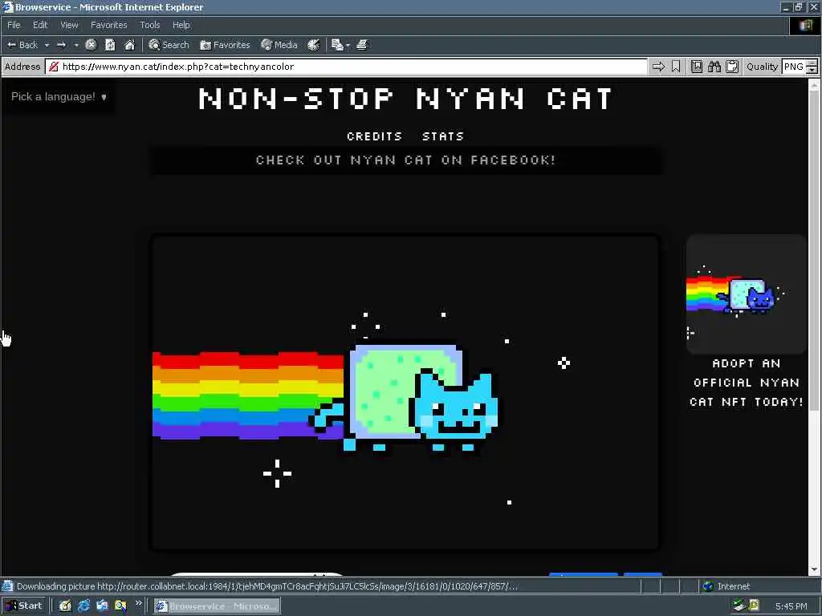
Task: Open the Edit menu
Action: click(40, 25)
